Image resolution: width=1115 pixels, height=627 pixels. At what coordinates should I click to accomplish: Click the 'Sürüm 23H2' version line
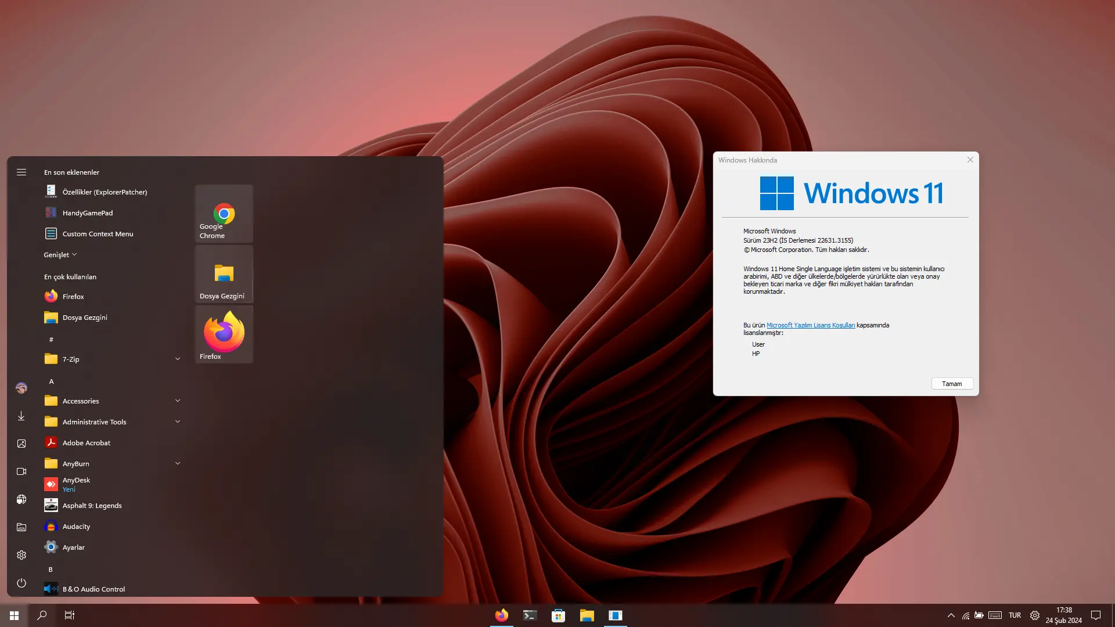799,240
